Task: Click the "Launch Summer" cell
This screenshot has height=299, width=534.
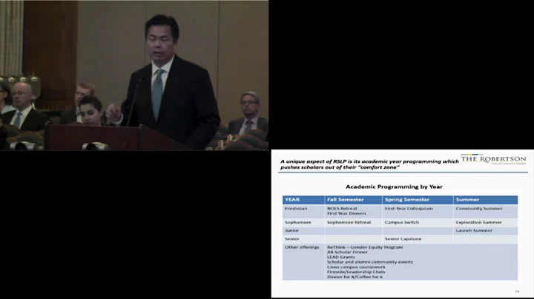Action: pos(474,230)
